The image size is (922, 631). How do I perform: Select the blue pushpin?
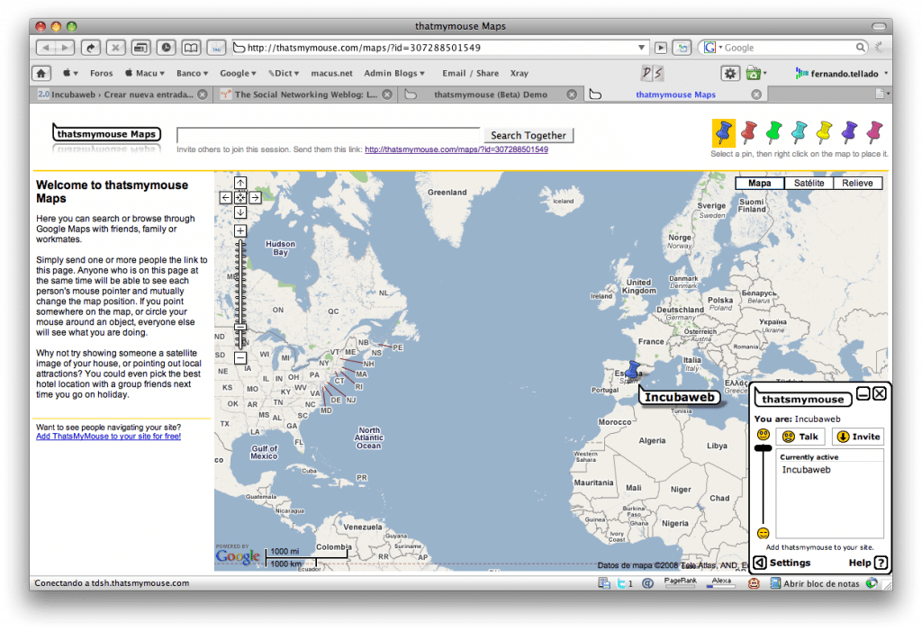pyautogui.click(x=723, y=132)
